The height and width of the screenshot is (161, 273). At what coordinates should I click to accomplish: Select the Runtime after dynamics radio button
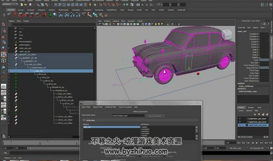(x=140, y=156)
